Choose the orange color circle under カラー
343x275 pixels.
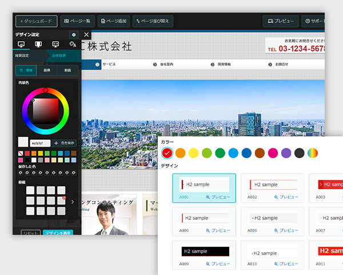point(181,153)
